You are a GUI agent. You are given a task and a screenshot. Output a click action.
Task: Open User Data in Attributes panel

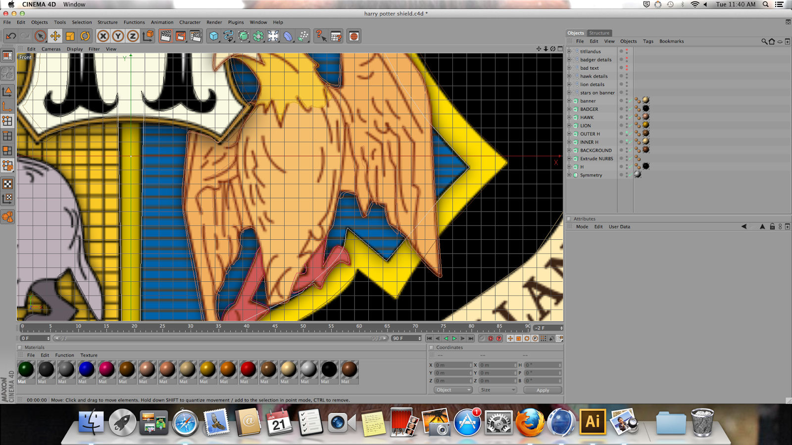coord(619,226)
